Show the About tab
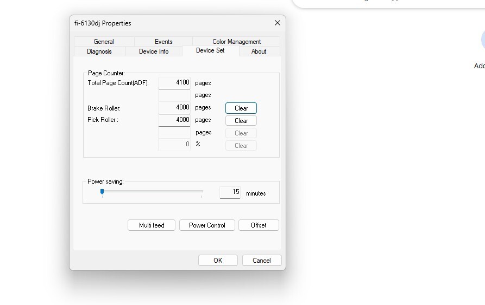Screen dimensions: 485x305 pyautogui.click(x=259, y=51)
